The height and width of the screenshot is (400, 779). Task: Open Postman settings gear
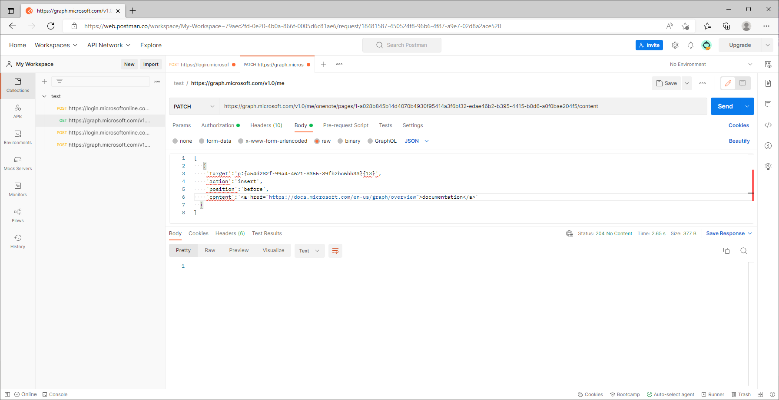point(675,45)
